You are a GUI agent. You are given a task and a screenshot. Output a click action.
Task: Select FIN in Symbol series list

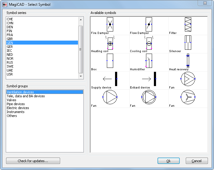tap(10, 31)
